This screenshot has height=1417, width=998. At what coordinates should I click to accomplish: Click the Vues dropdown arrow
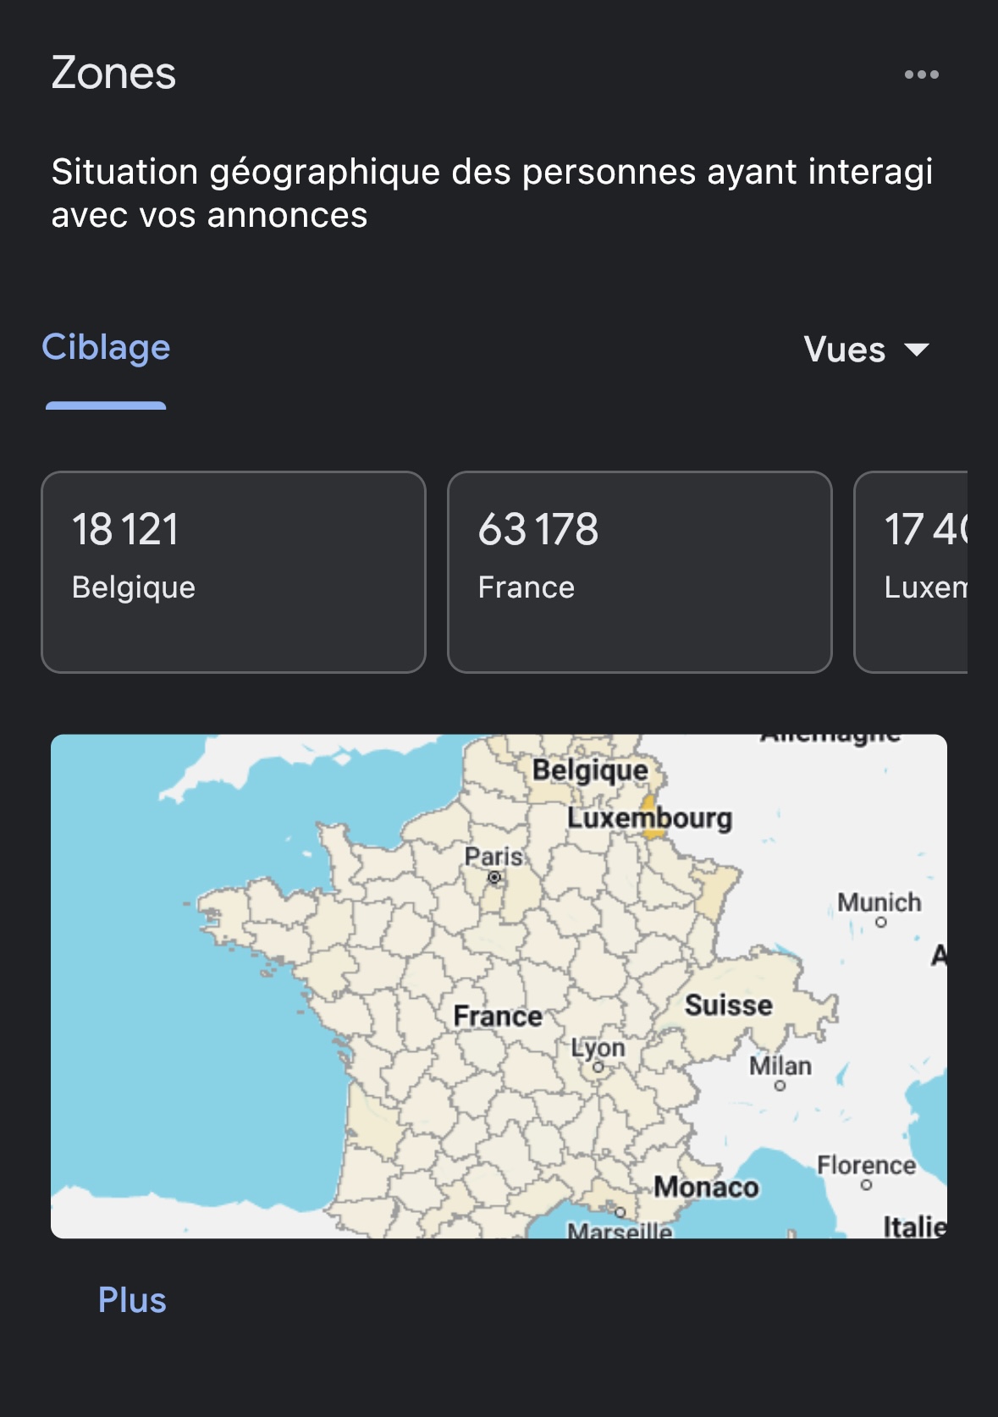click(917, 350)
